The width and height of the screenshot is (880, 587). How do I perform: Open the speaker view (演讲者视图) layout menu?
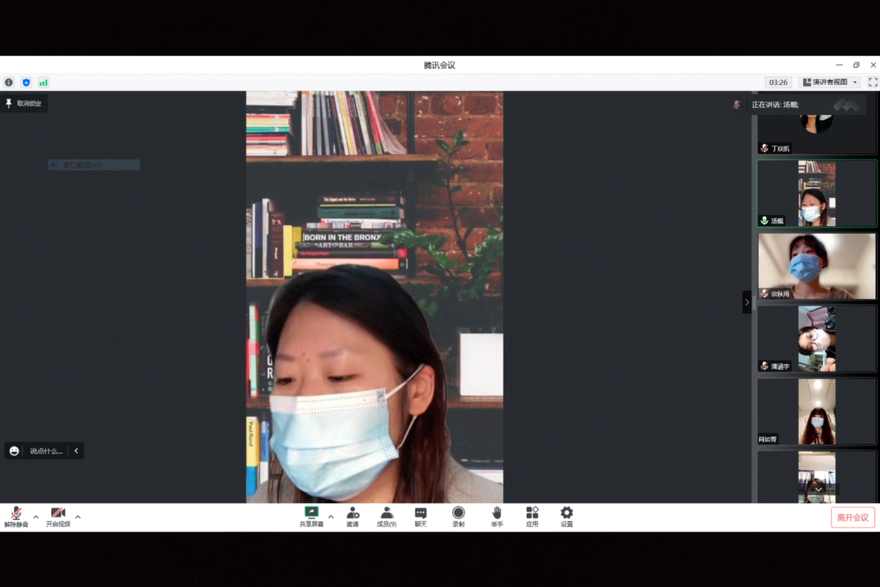click(829, 82)
